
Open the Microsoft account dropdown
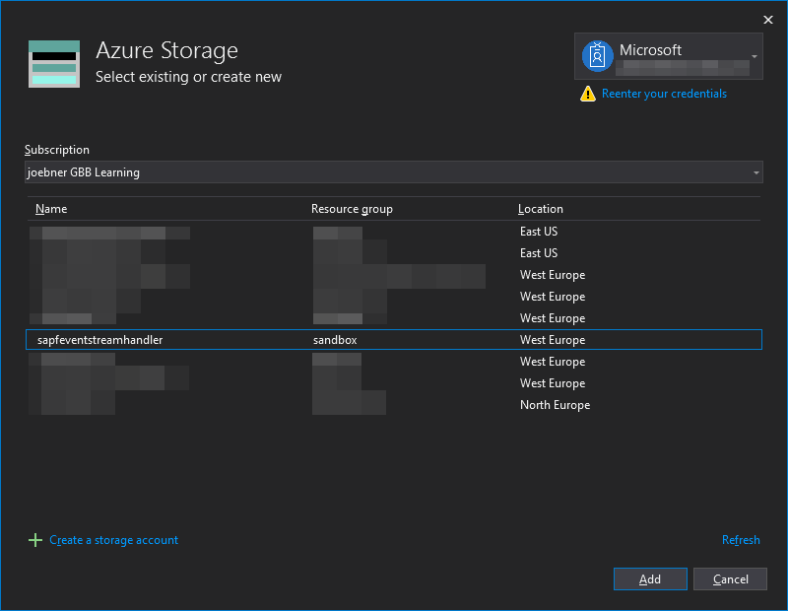(669, 56)
